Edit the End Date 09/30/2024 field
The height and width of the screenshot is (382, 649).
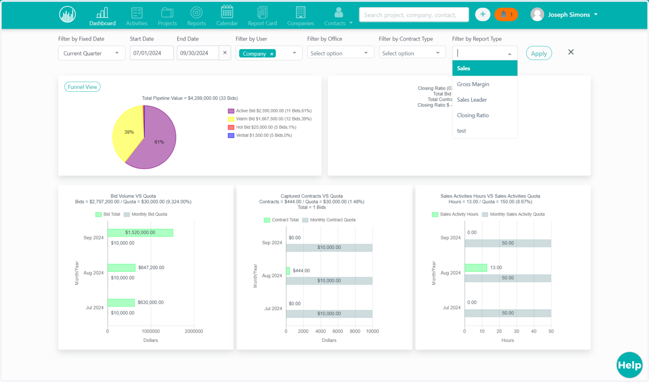pyautogui.click(x=198, y=53)
